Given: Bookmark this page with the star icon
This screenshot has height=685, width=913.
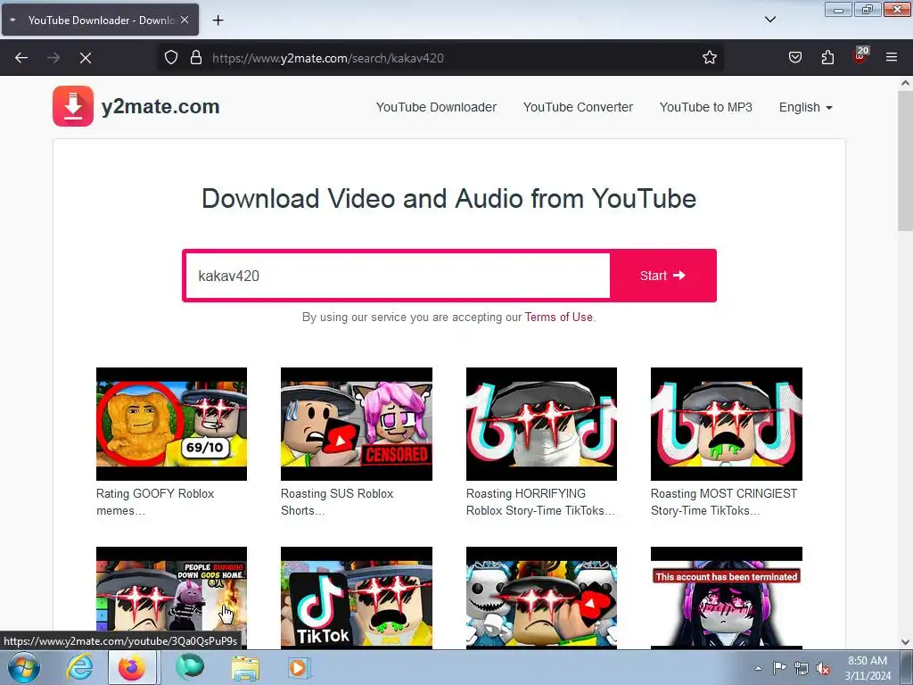Looking at the screenshot, I should (x=709, y=58).
